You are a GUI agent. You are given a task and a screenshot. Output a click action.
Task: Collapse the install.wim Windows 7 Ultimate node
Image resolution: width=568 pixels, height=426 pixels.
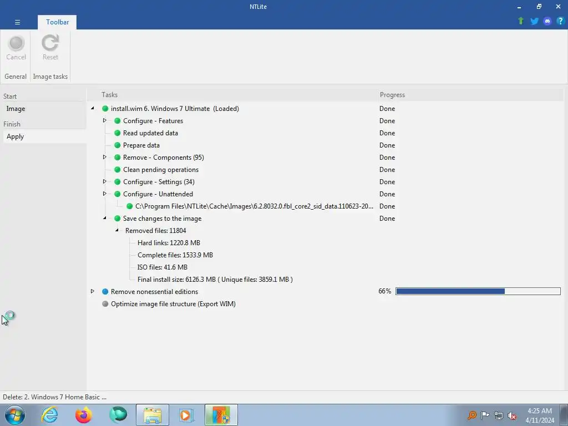(x=93, y=108)
